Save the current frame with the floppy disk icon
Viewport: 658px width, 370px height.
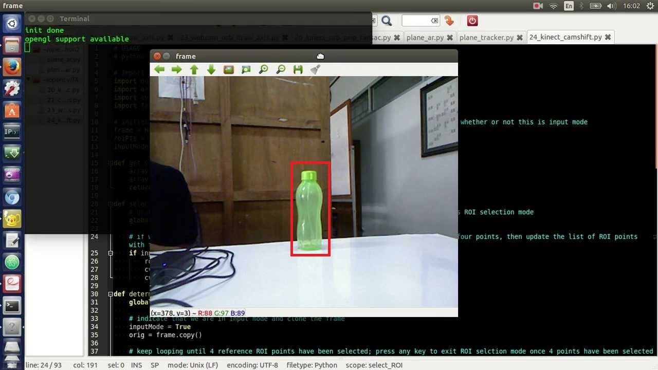pyautogui.click(x=298, y=69)
